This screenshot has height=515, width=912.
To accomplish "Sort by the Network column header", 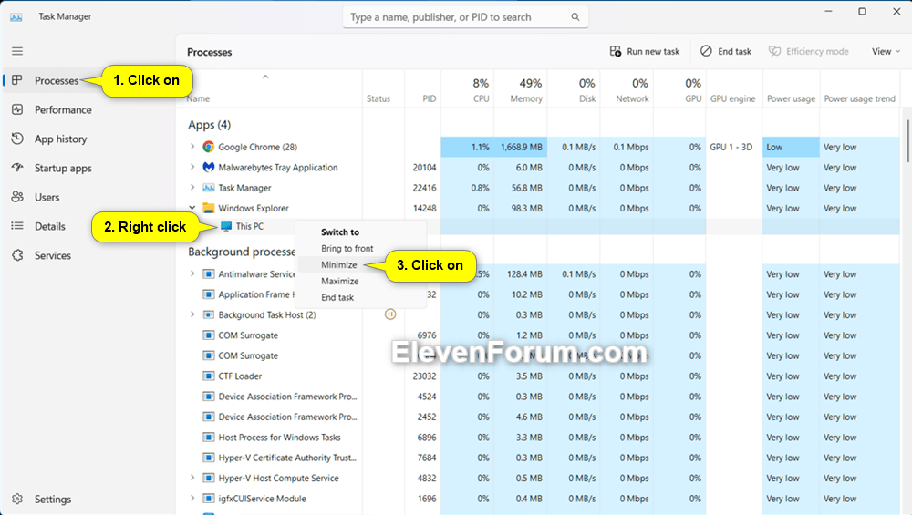I will pos(627,89).
